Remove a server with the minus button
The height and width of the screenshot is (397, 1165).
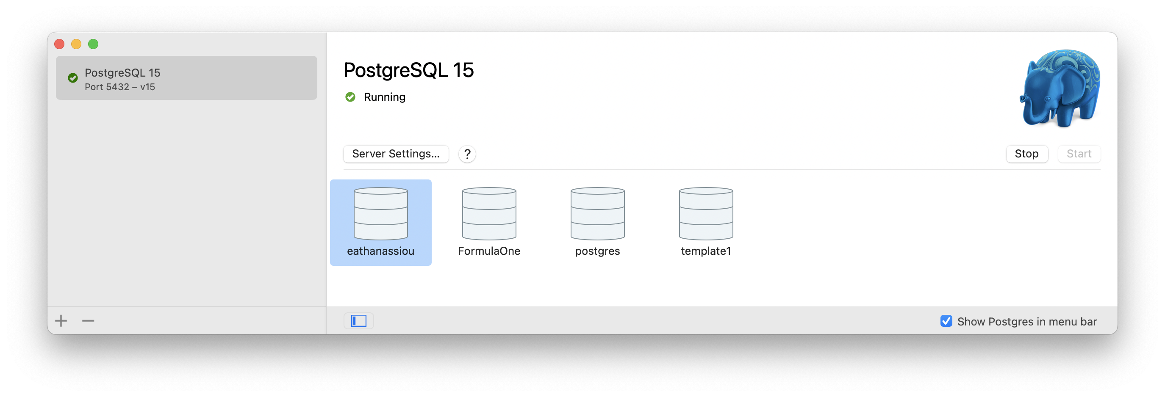click(87, 321)
